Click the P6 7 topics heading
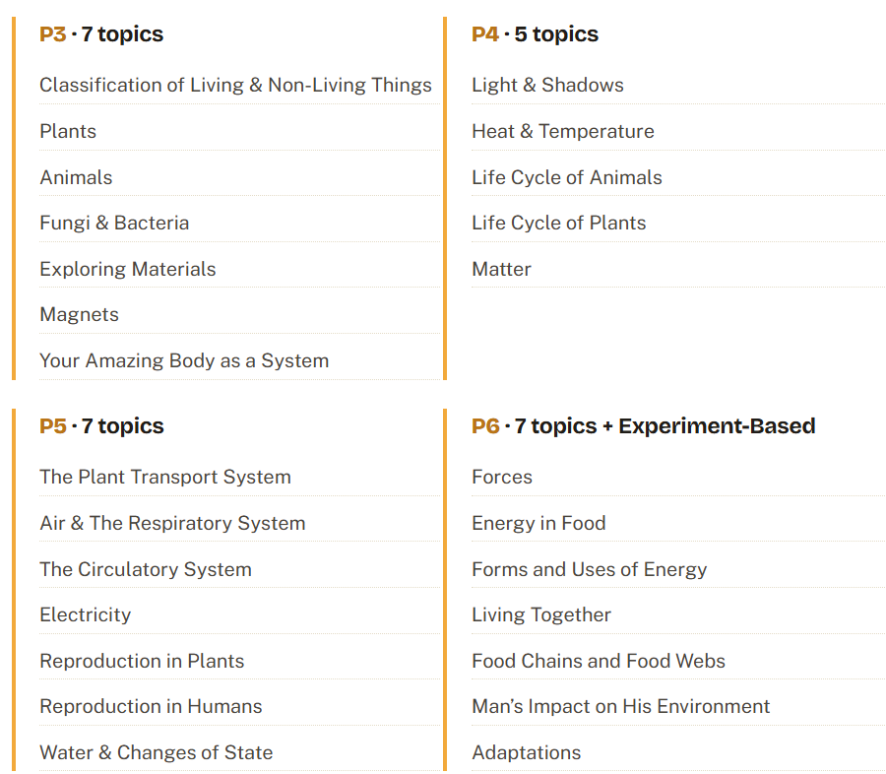 click(644, 426)
